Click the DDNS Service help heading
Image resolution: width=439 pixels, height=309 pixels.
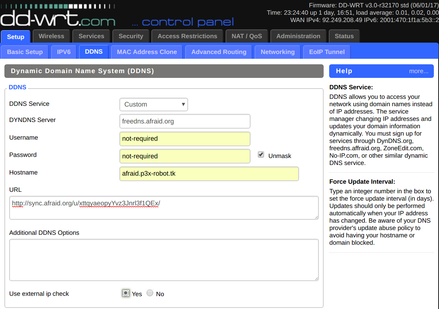351,87
